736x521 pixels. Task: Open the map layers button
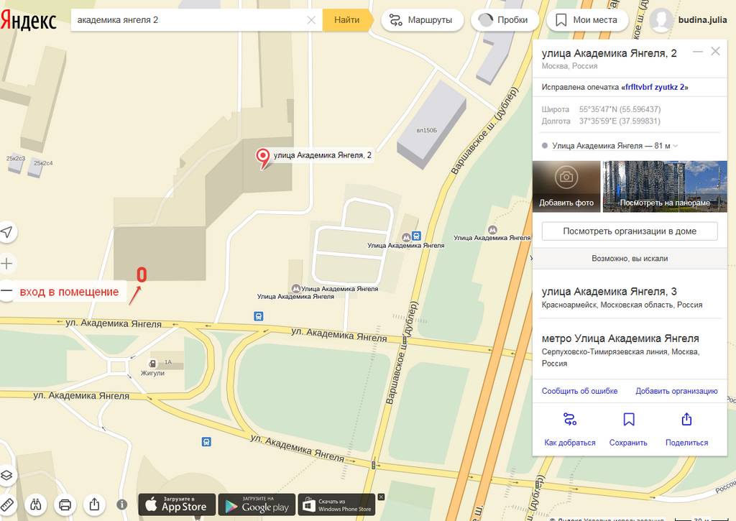click(6, 476)
